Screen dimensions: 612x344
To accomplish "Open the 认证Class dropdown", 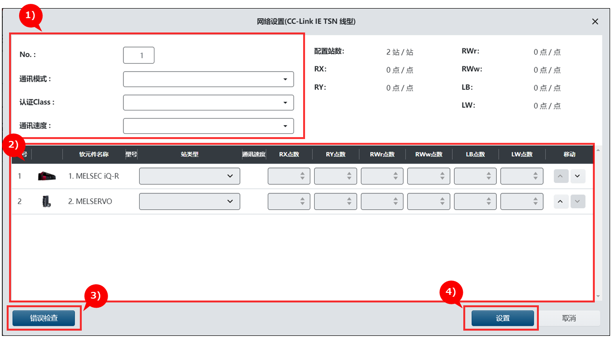I will (x=208, y=103).
